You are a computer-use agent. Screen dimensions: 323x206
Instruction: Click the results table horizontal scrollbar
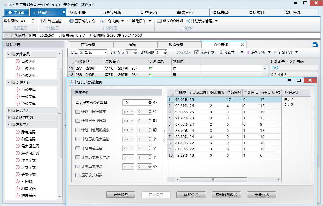point(213,180)
